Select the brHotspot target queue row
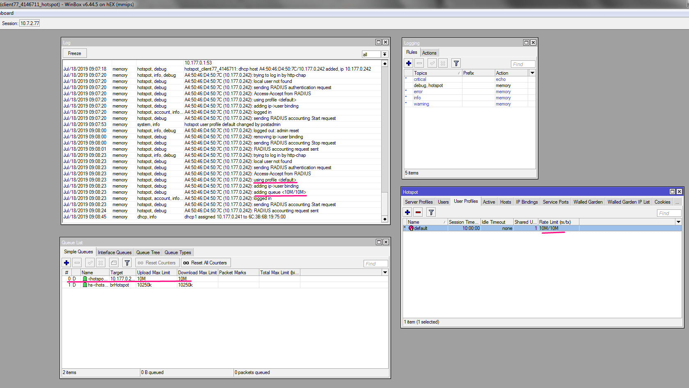The width and height of the screenshot is (689, 388). pyautogui.click(x=225, y=285)
